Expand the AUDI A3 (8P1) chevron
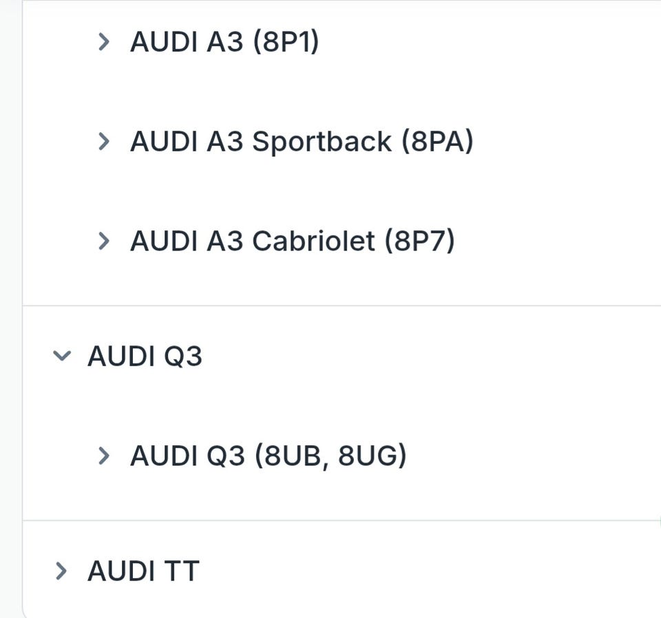The width and height of the screenshot is (661, 618). 104,43
